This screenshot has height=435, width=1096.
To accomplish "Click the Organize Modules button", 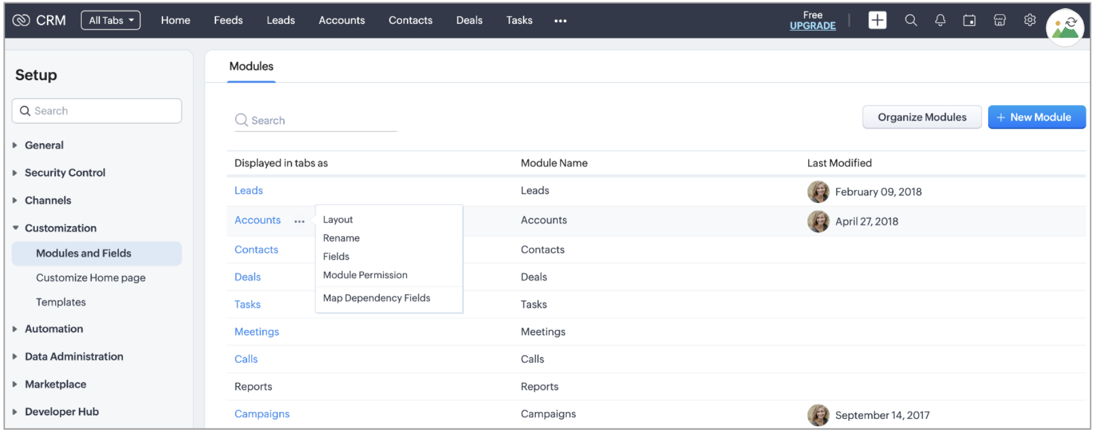I will tap(922, 117).
